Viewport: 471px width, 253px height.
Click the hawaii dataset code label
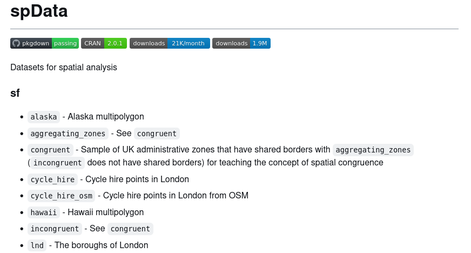point(44,212)
